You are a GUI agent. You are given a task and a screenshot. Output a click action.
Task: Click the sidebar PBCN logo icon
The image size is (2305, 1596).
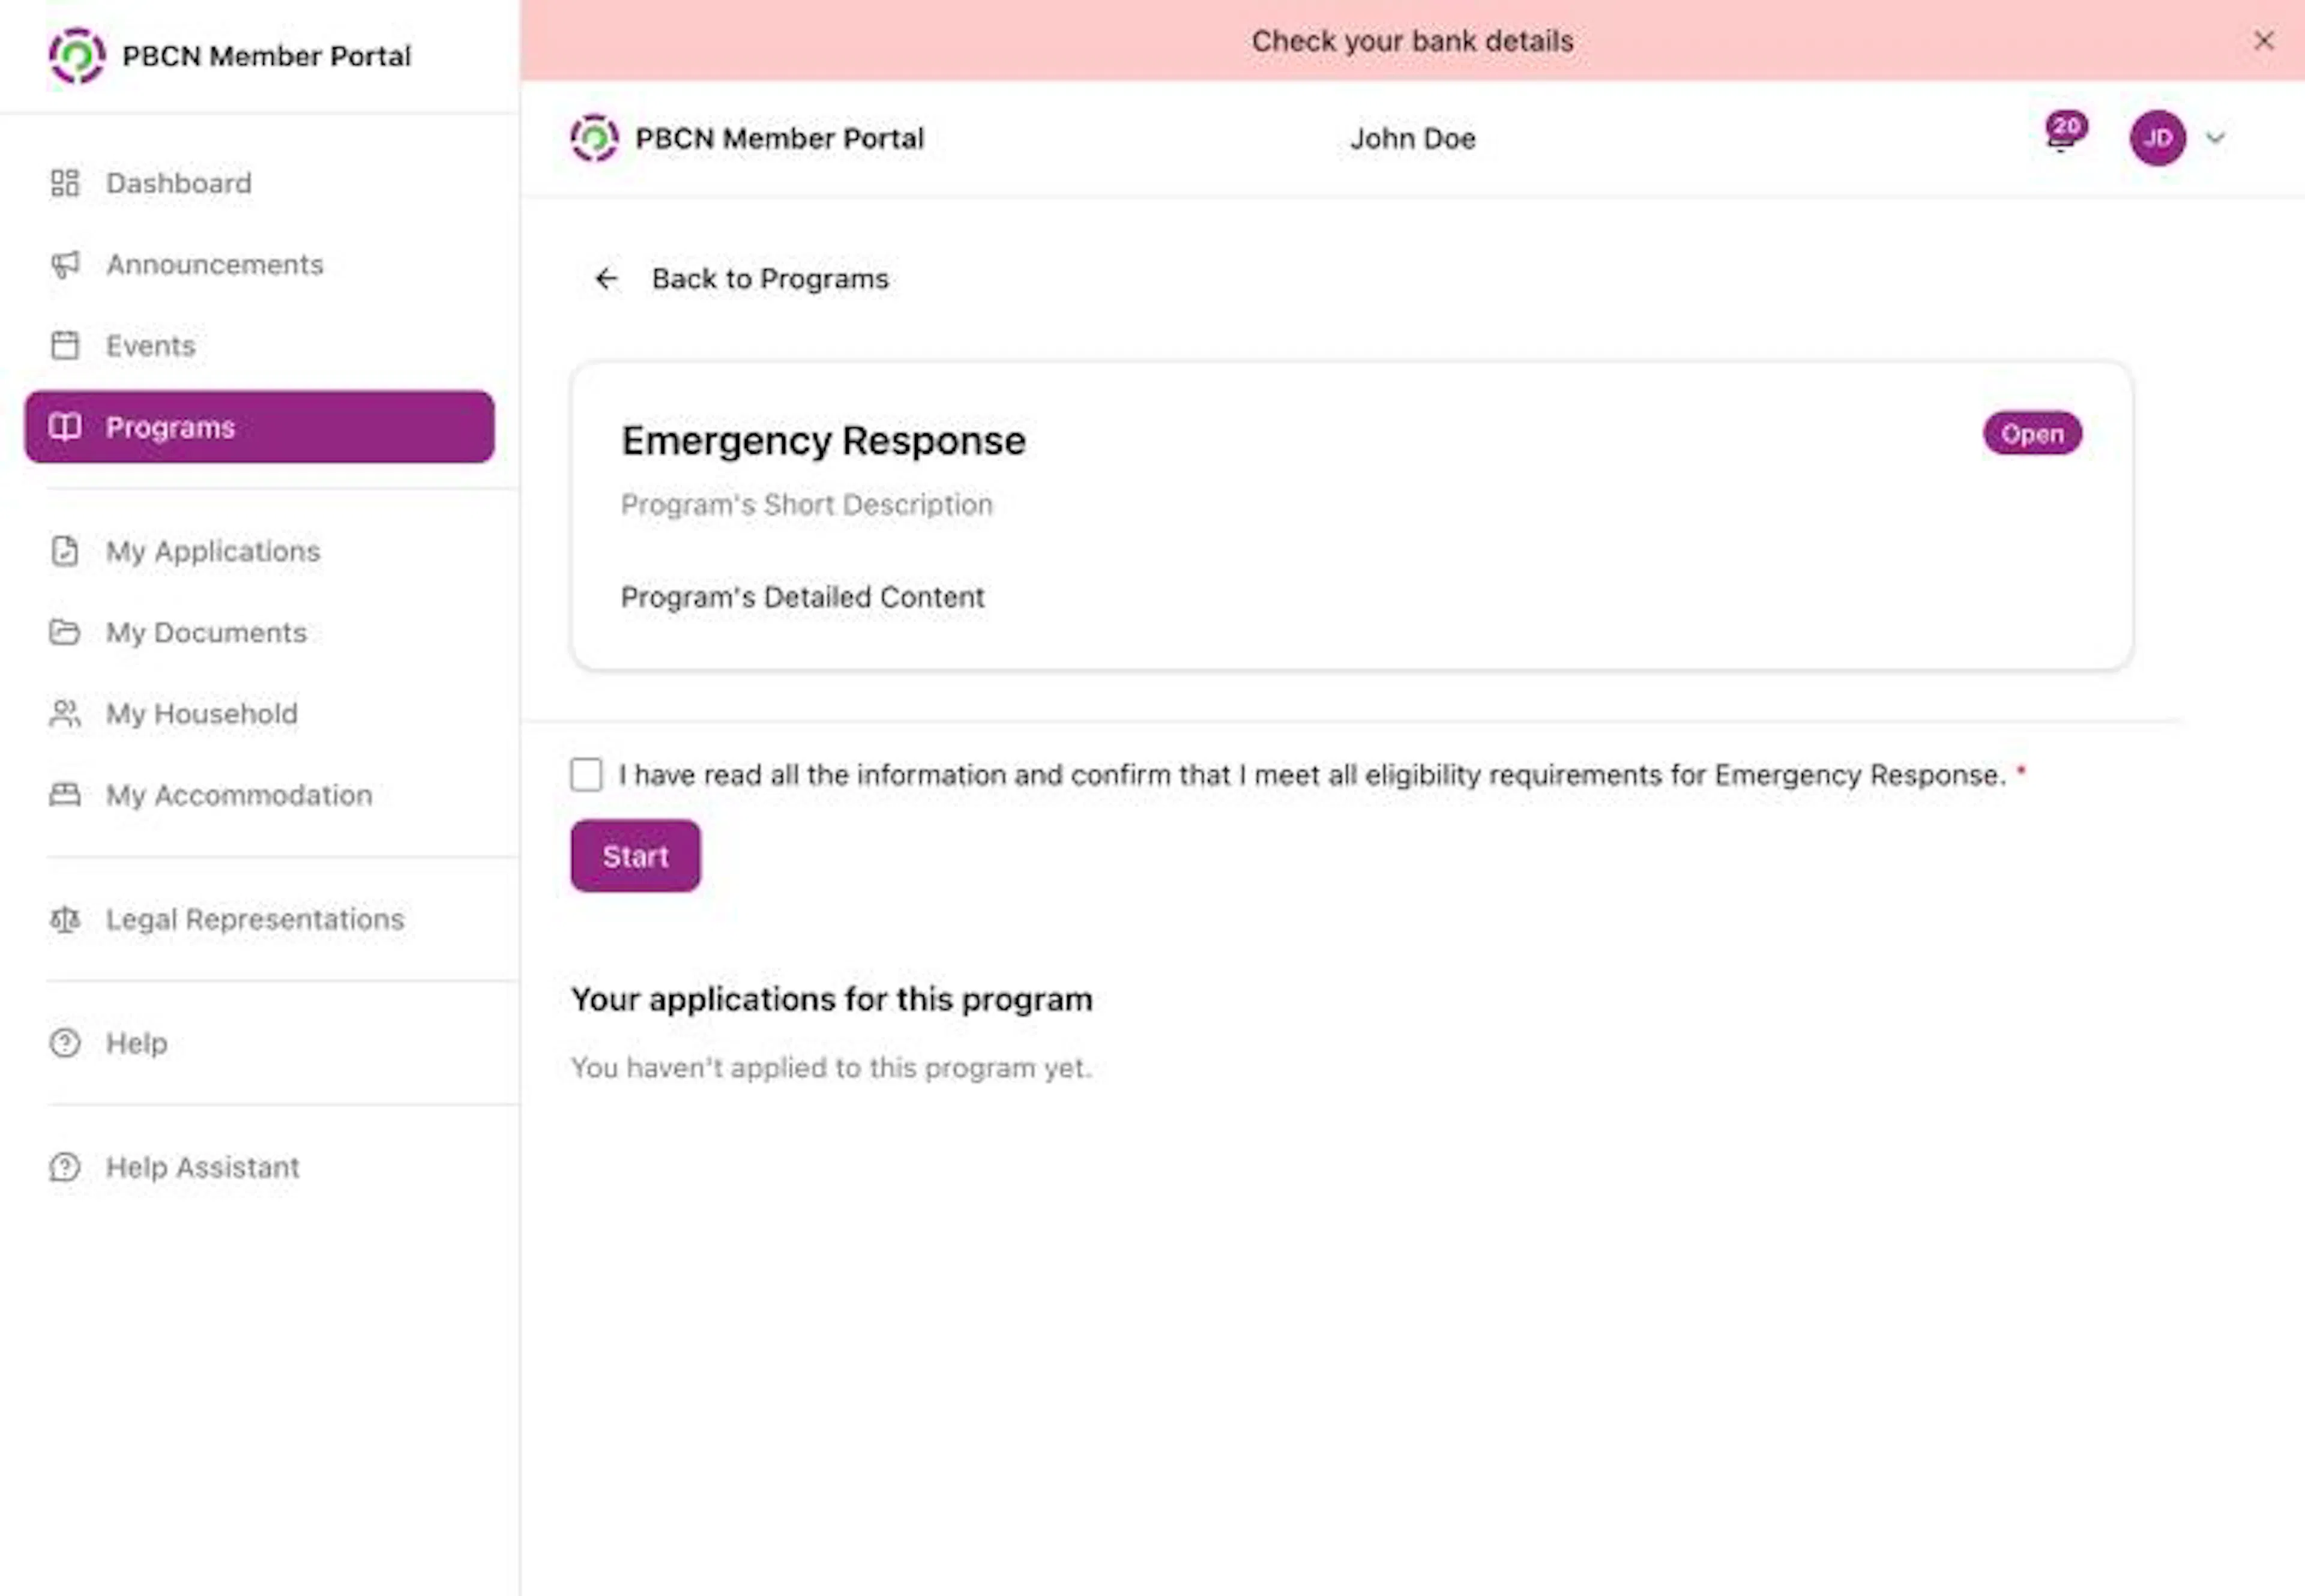pyautogui.click(x=77, y=56)
